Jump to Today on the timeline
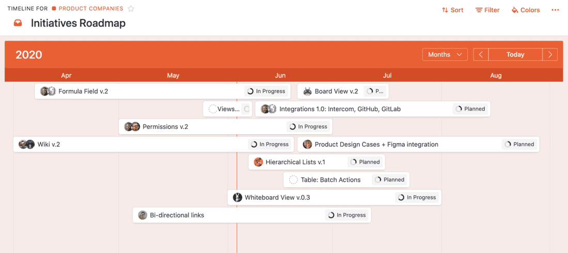Viewport: 568px width, 253px height. [515, 55]
